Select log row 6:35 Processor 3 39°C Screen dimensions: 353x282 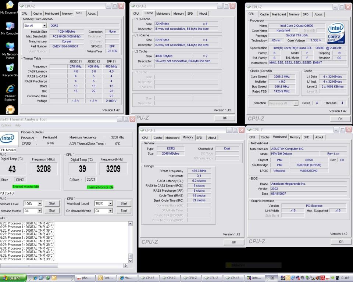27,259
